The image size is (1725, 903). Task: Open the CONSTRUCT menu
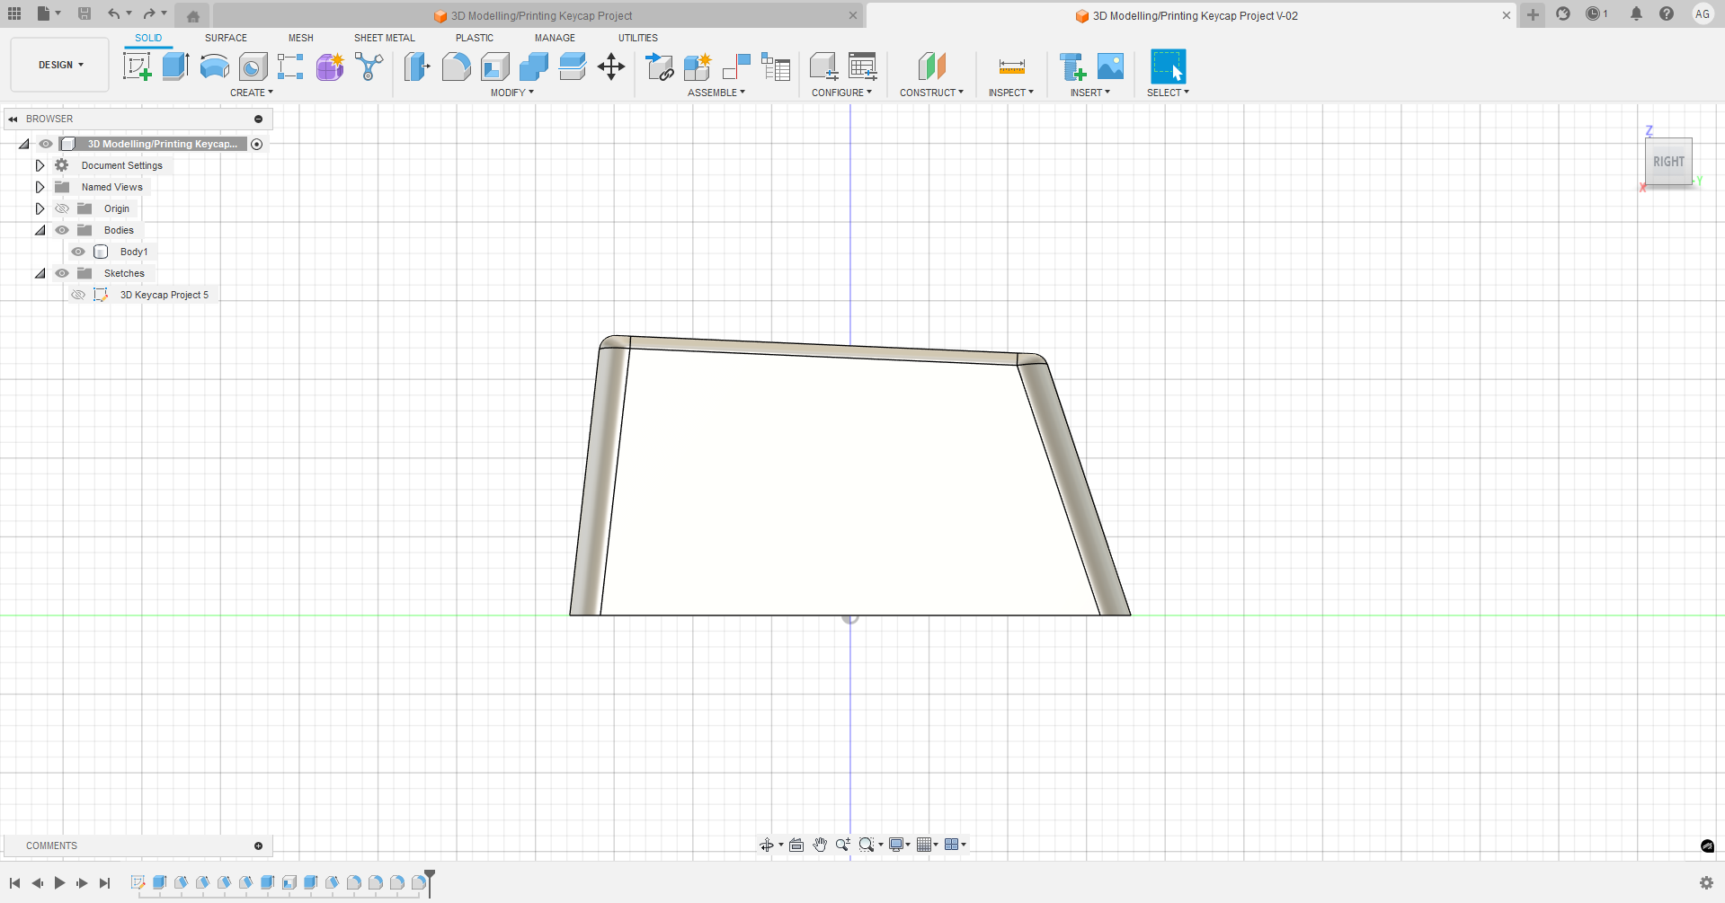pos(930,93)
